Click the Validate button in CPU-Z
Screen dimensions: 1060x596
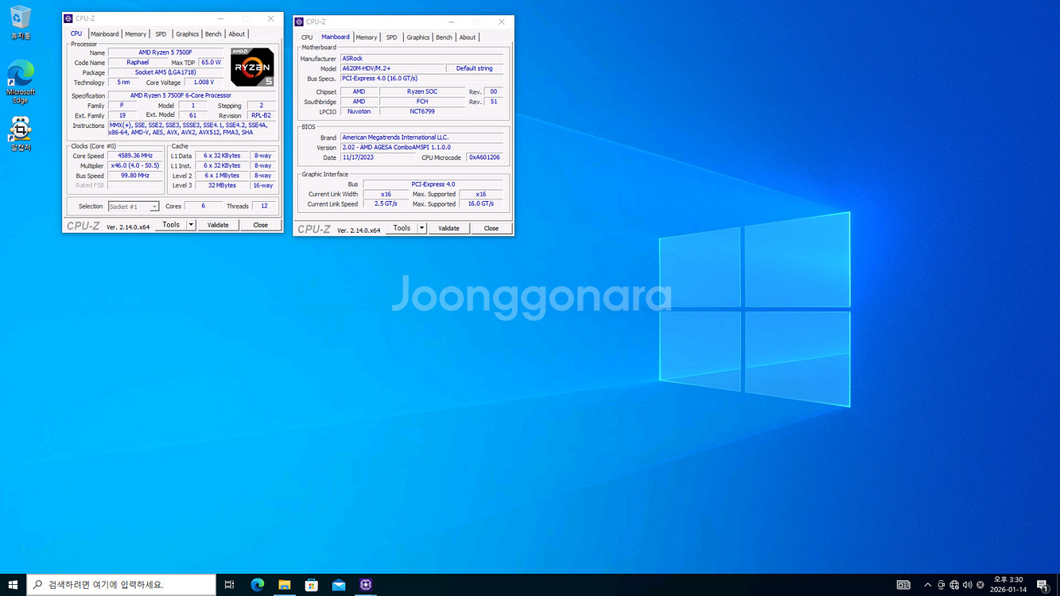click(218, 224)
